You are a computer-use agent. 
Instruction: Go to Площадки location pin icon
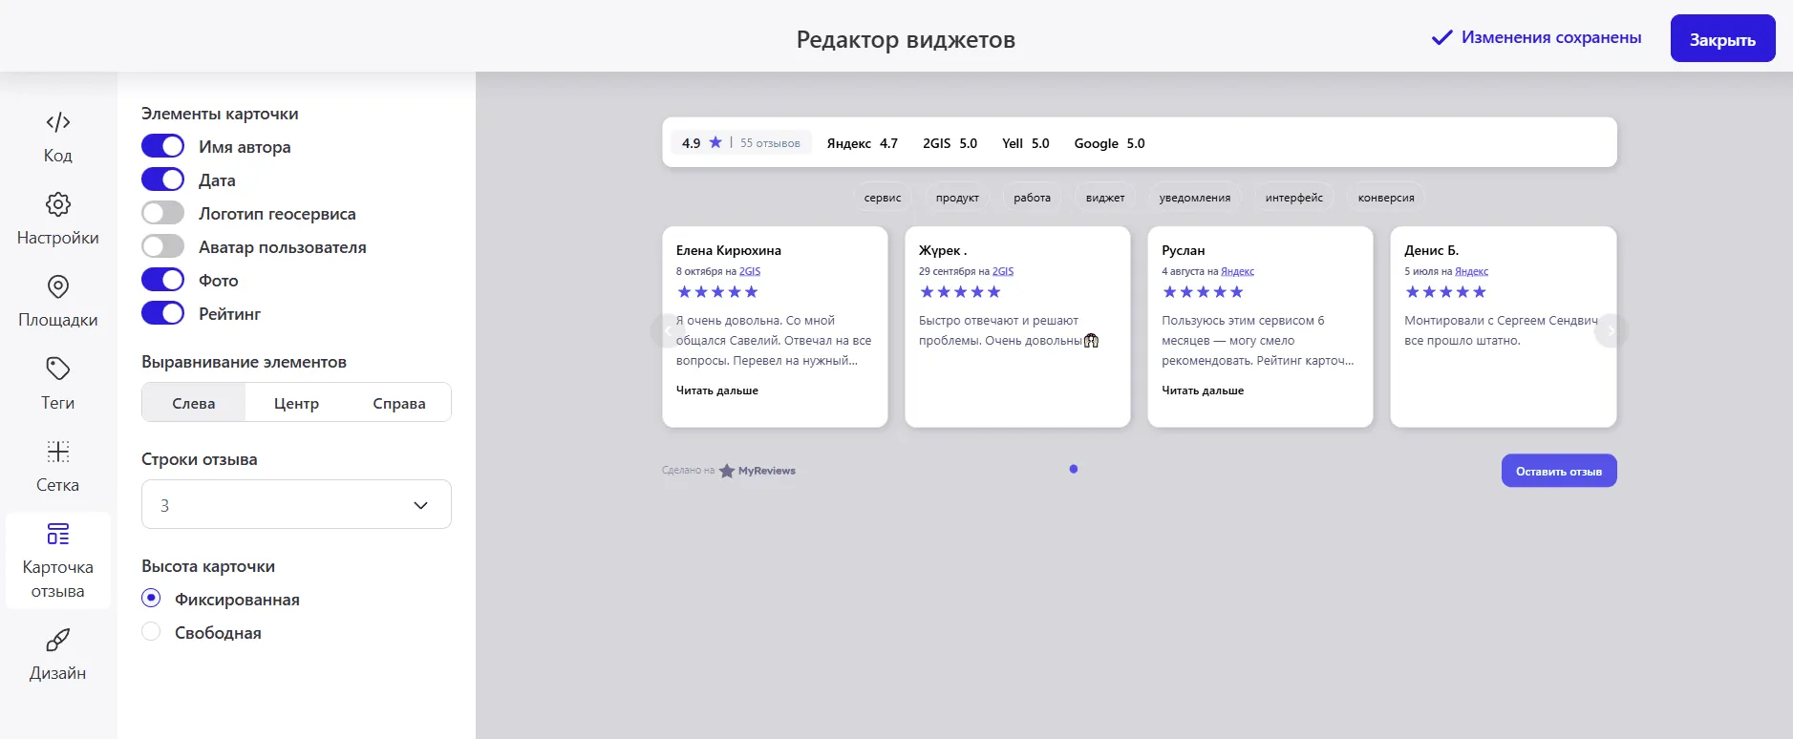coord(57,286)
